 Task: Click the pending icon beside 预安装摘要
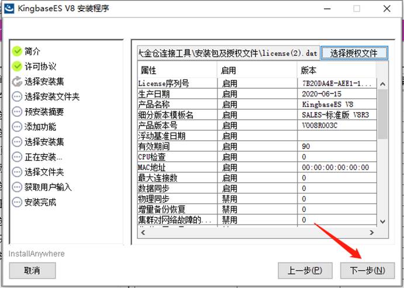(18, 112)
